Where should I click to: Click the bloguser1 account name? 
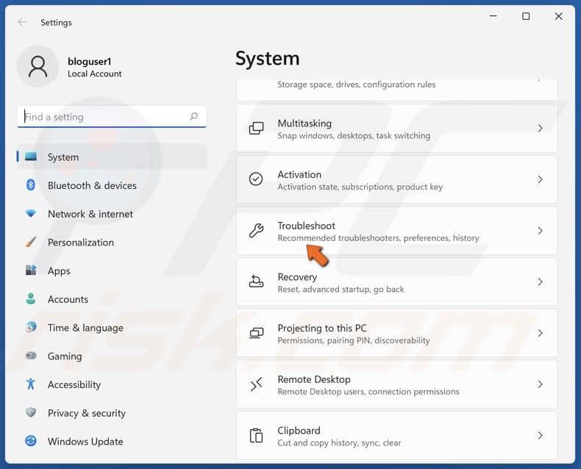pos(89,62)
